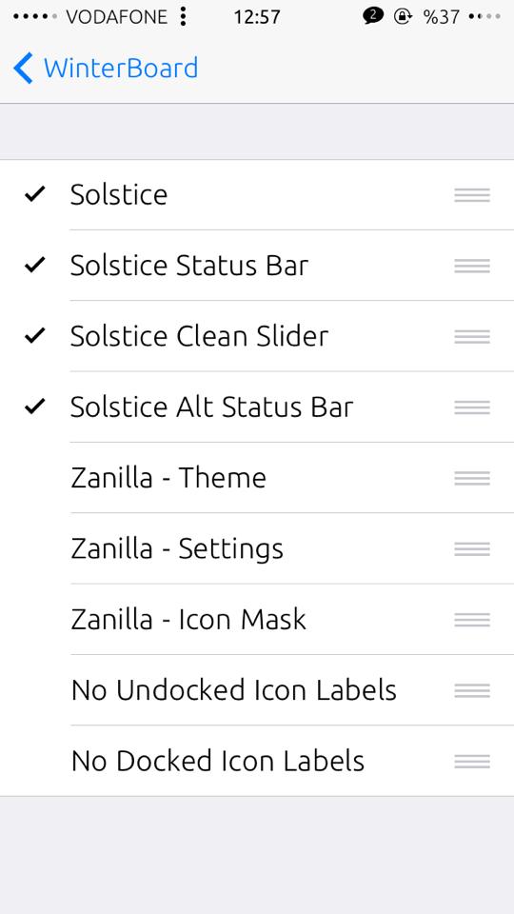
Task: Select the No Undocked Icon Labels row
Action: [x=257, y=690]
